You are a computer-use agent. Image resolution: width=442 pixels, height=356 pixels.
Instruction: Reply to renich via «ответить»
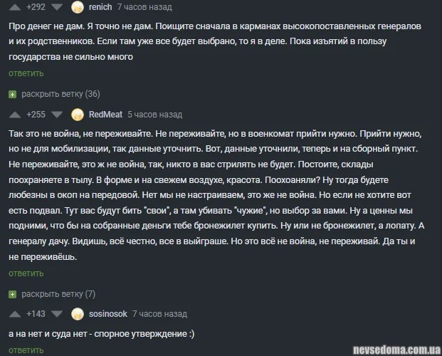[x=26, y=73]
